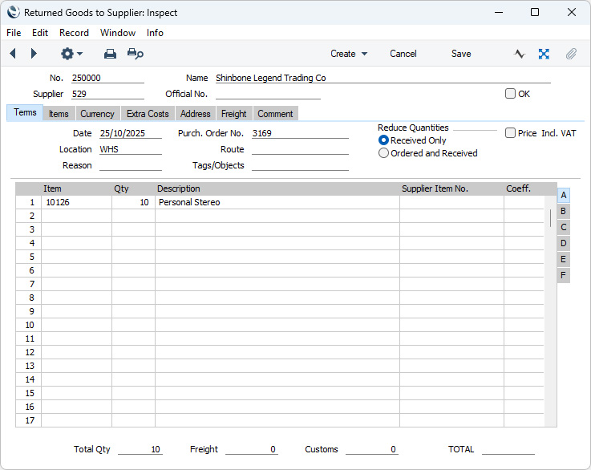
Task: Open the Window menu
Action: click(118, 33)
